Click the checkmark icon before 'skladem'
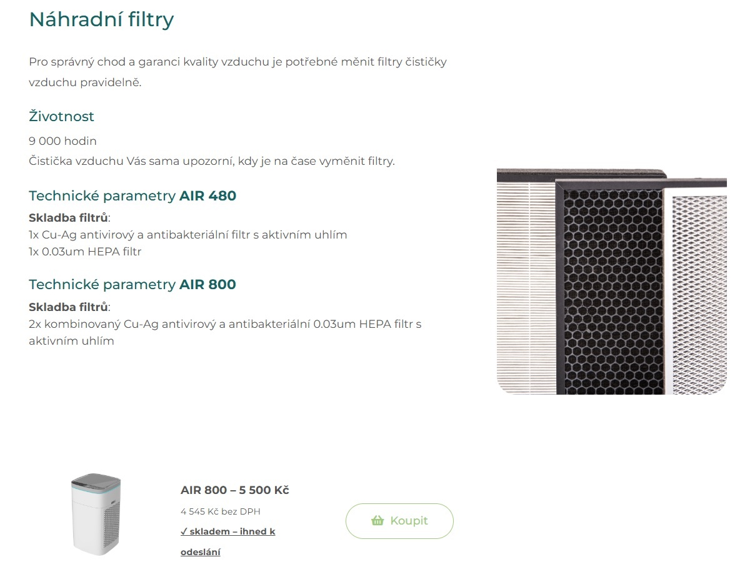The width and height of the screenshot is (745, 587). tap(184, 531)
